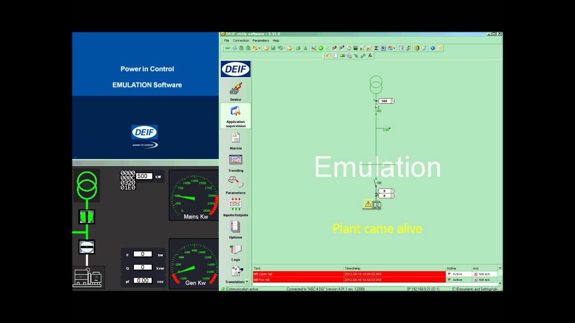Viewport: 575px width, 323px height.
Task: Click the P kW value field
Action: (x=142, y=254)
